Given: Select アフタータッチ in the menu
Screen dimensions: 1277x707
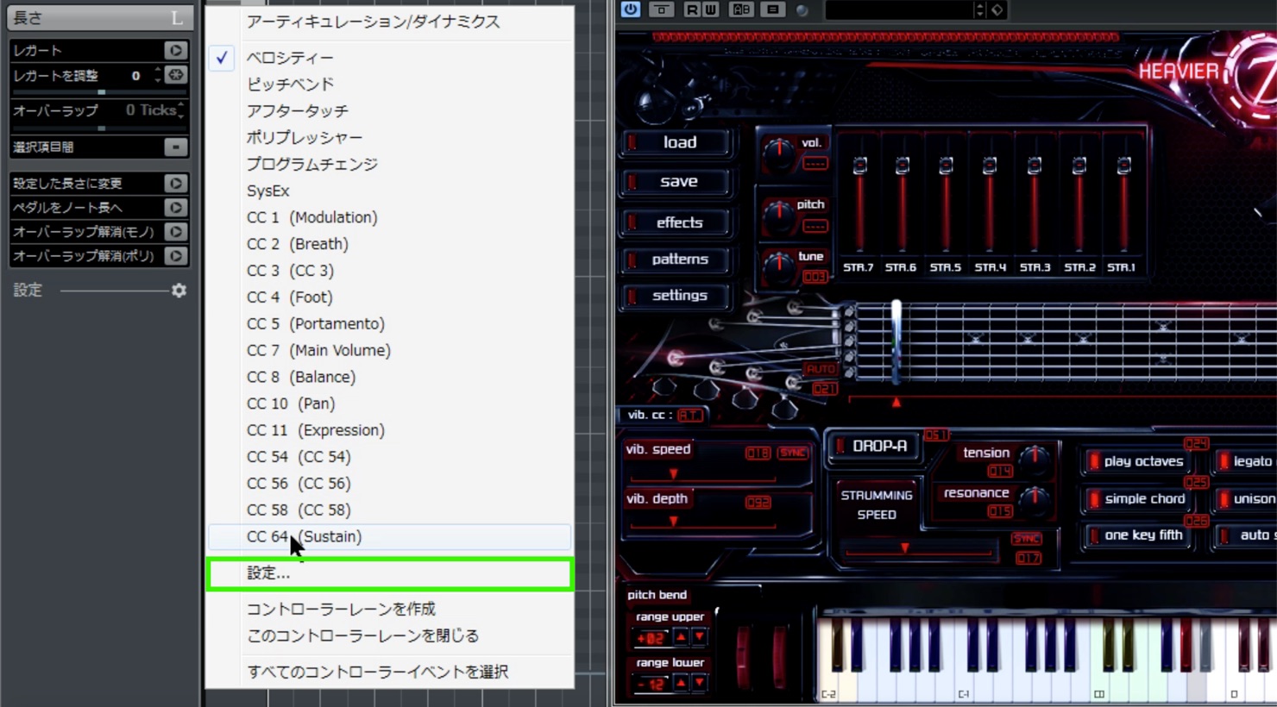Looking at the screenshot, I should (298, 110).
